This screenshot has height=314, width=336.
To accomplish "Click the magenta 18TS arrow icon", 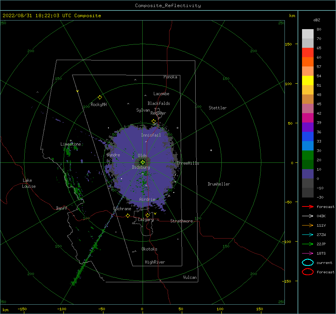I will (308, 254).
